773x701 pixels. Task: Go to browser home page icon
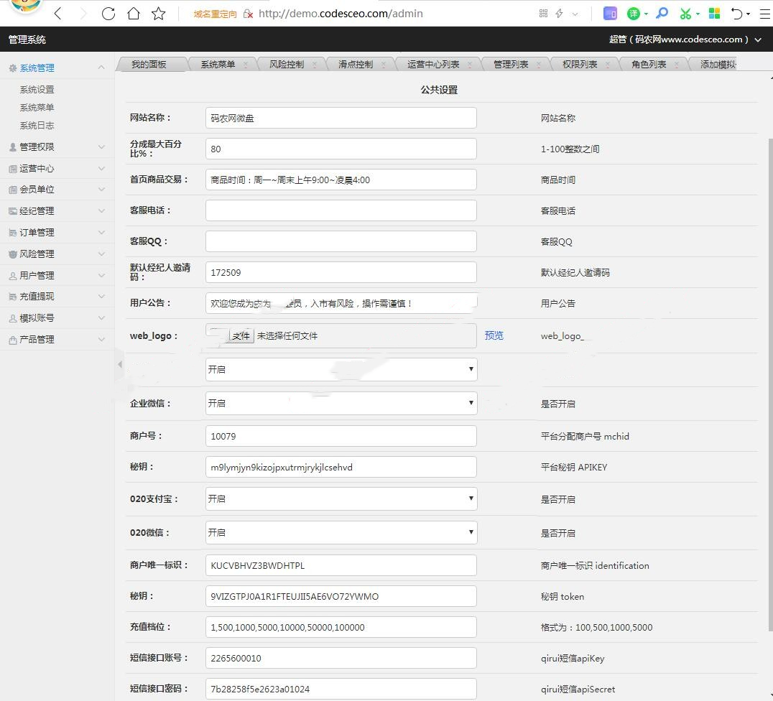point(134,14)
